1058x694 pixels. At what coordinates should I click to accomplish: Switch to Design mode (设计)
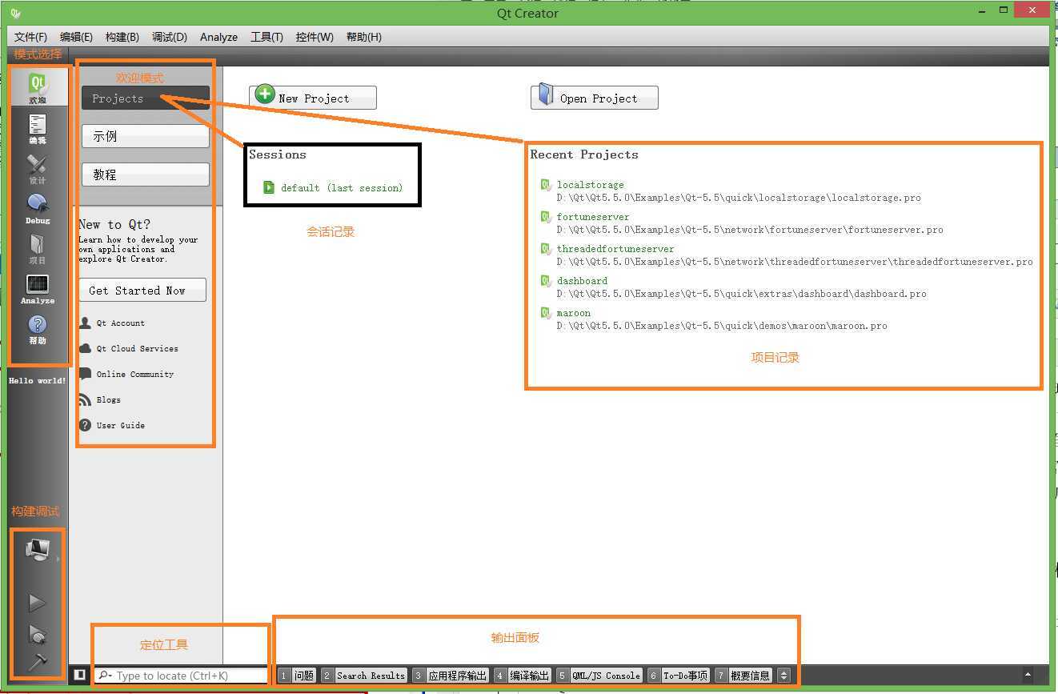point(38,168)
